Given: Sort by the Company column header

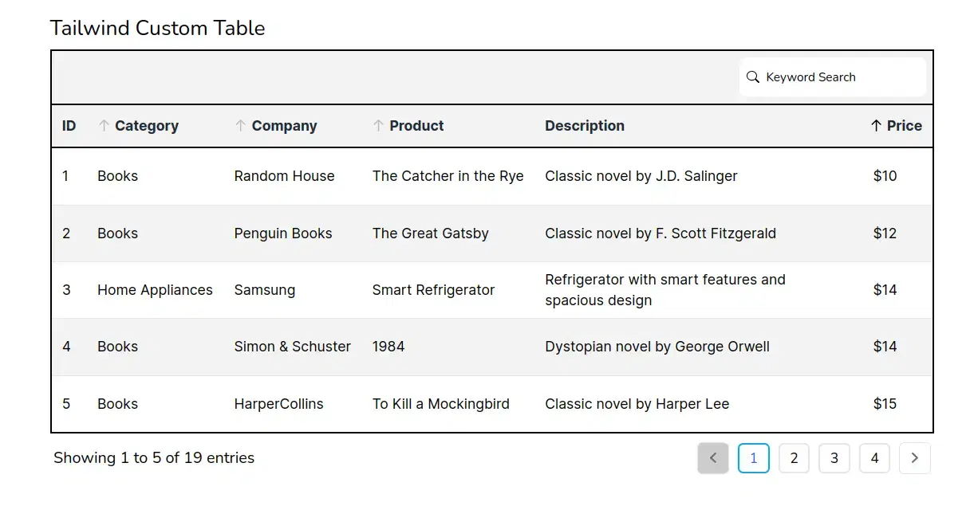Looking at the screenshot, I should [x=284, y=126].
